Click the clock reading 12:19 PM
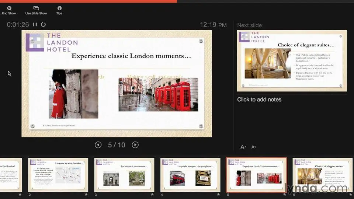354x199 pixels. pyautogui.click(x=214, y=25)
